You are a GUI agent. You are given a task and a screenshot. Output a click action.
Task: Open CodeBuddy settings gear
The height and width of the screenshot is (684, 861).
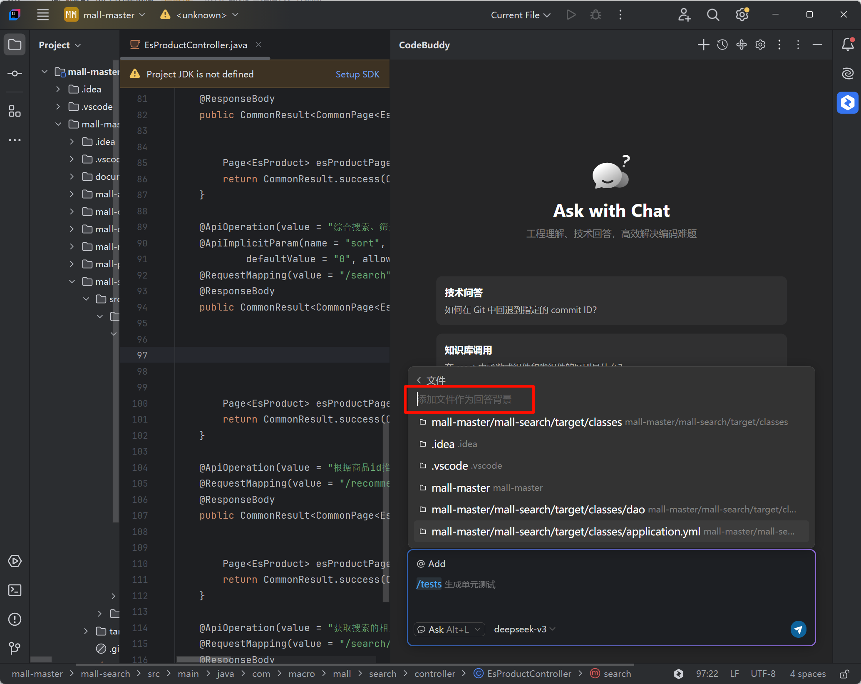(x=760, y=45)
